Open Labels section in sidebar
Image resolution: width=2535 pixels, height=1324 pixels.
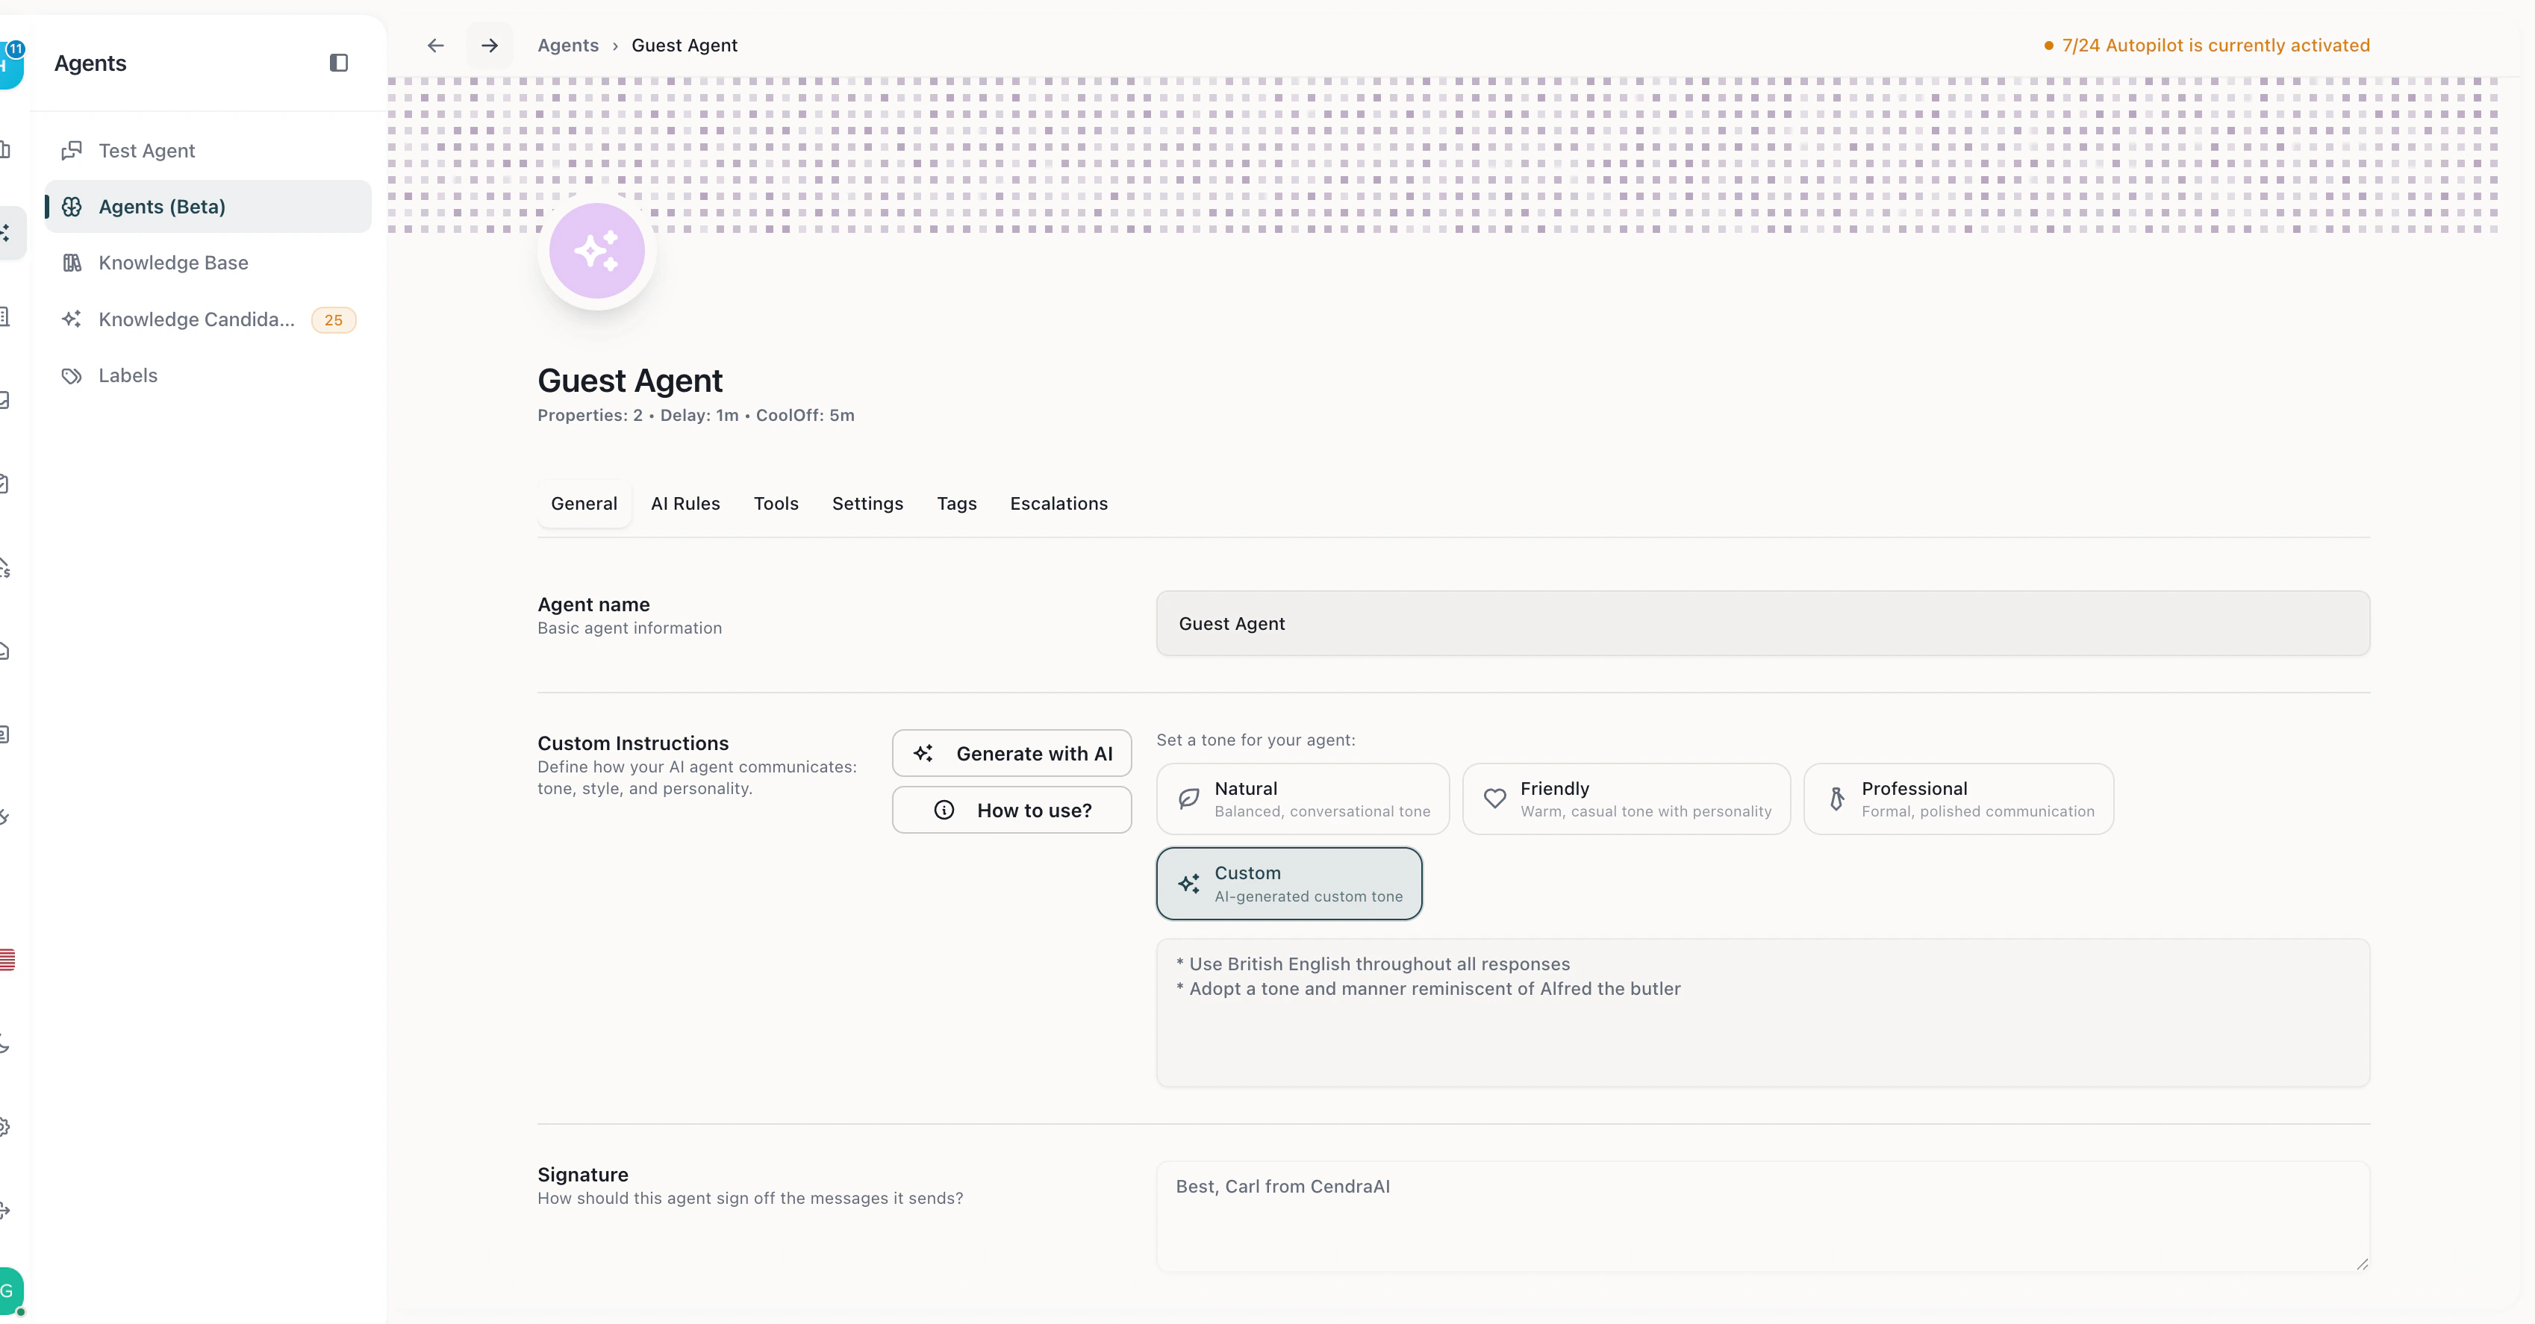coord(128,375)
